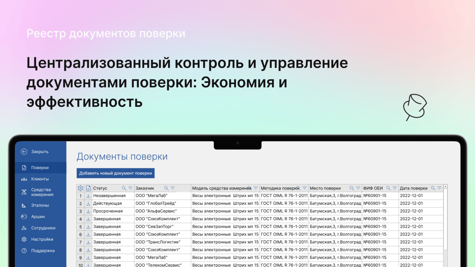Screen dimensions: 475x267
Task: Click the Завершенная status in row 6
Action: (113, 234)
